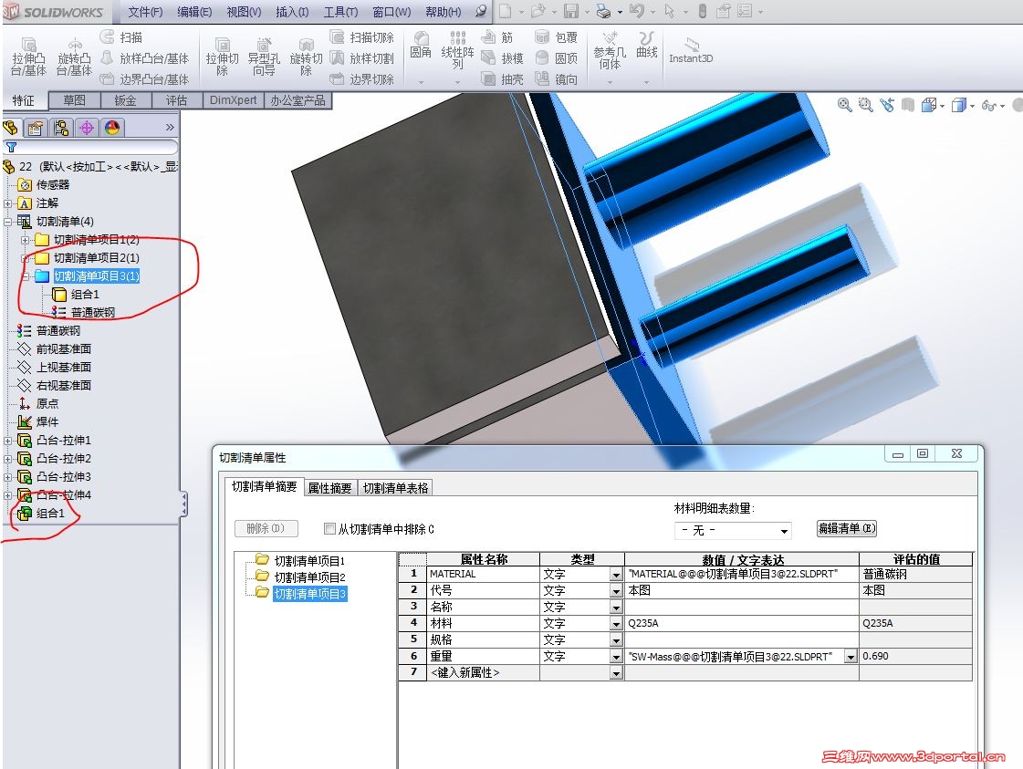Select the Extruded Boss/Base tool (拉伸凸台/基体)
The height and width of the screenshot is (769, 1023).
tap(28, 57)
